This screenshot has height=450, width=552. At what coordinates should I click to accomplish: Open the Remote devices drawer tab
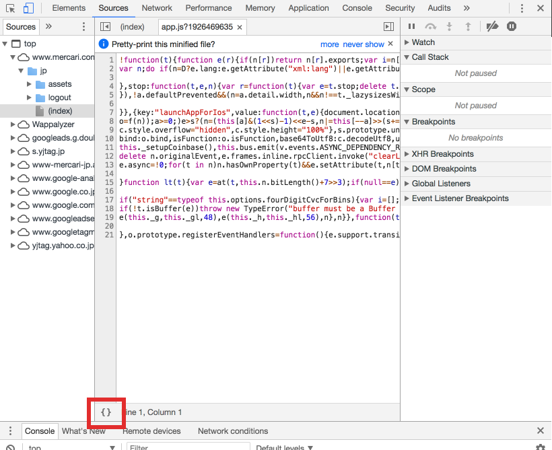151,431
